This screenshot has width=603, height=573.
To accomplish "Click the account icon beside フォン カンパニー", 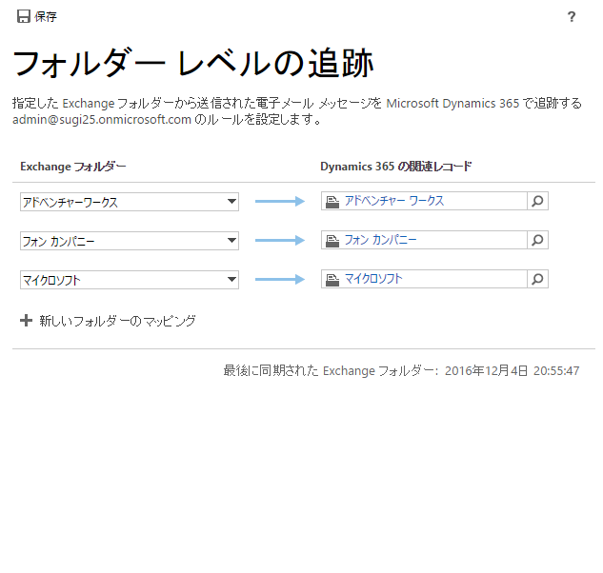I will click(332, 241).
